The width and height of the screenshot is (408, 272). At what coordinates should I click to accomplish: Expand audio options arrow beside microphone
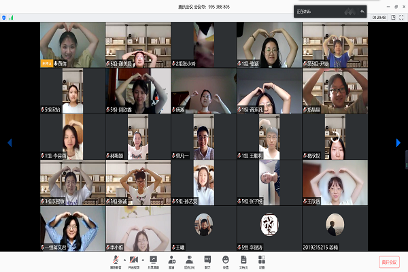tap(123, 258)
